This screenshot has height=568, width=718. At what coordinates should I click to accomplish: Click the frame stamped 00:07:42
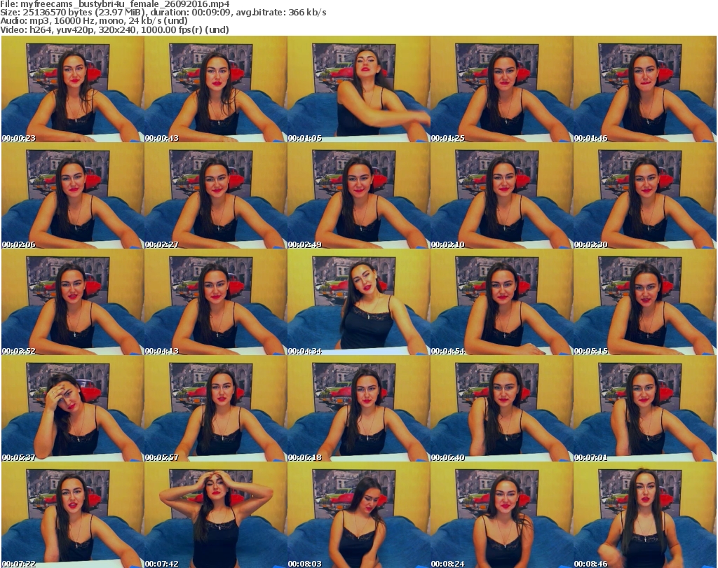[x=216, y=515]
